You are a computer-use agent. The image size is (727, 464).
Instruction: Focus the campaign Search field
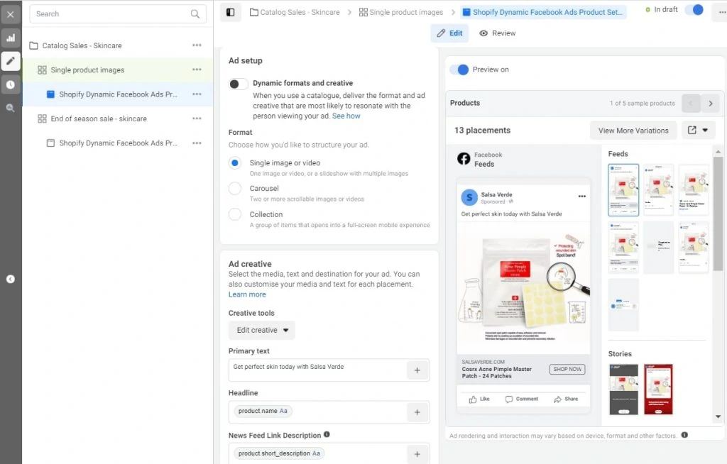(118, 14)
